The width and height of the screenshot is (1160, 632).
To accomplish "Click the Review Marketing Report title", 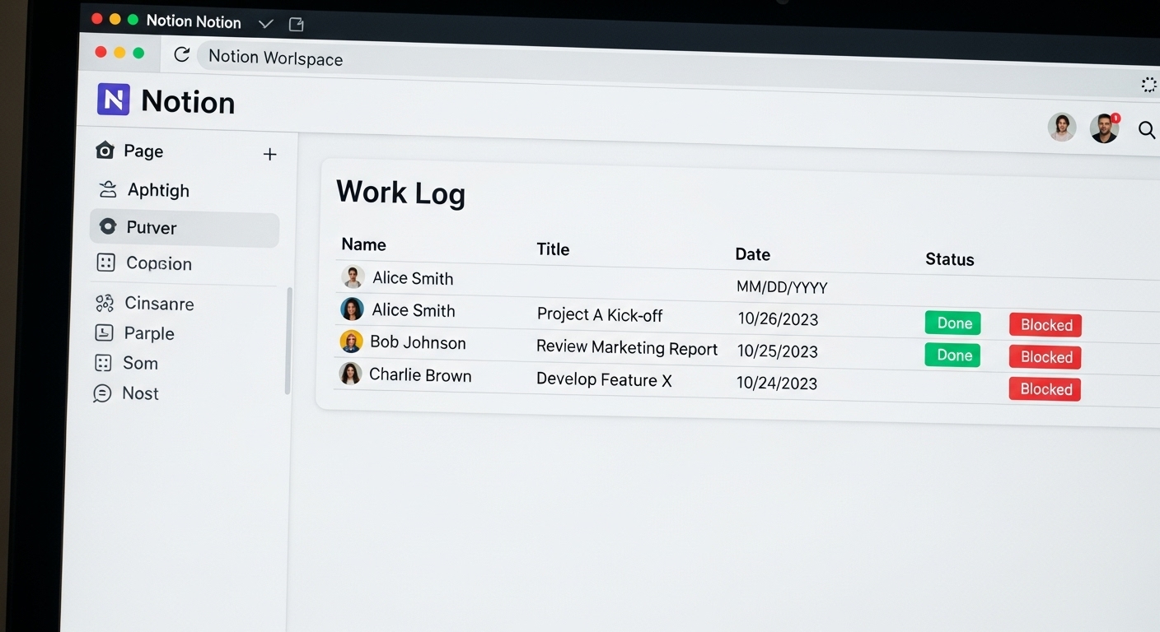I will point(626,348).
